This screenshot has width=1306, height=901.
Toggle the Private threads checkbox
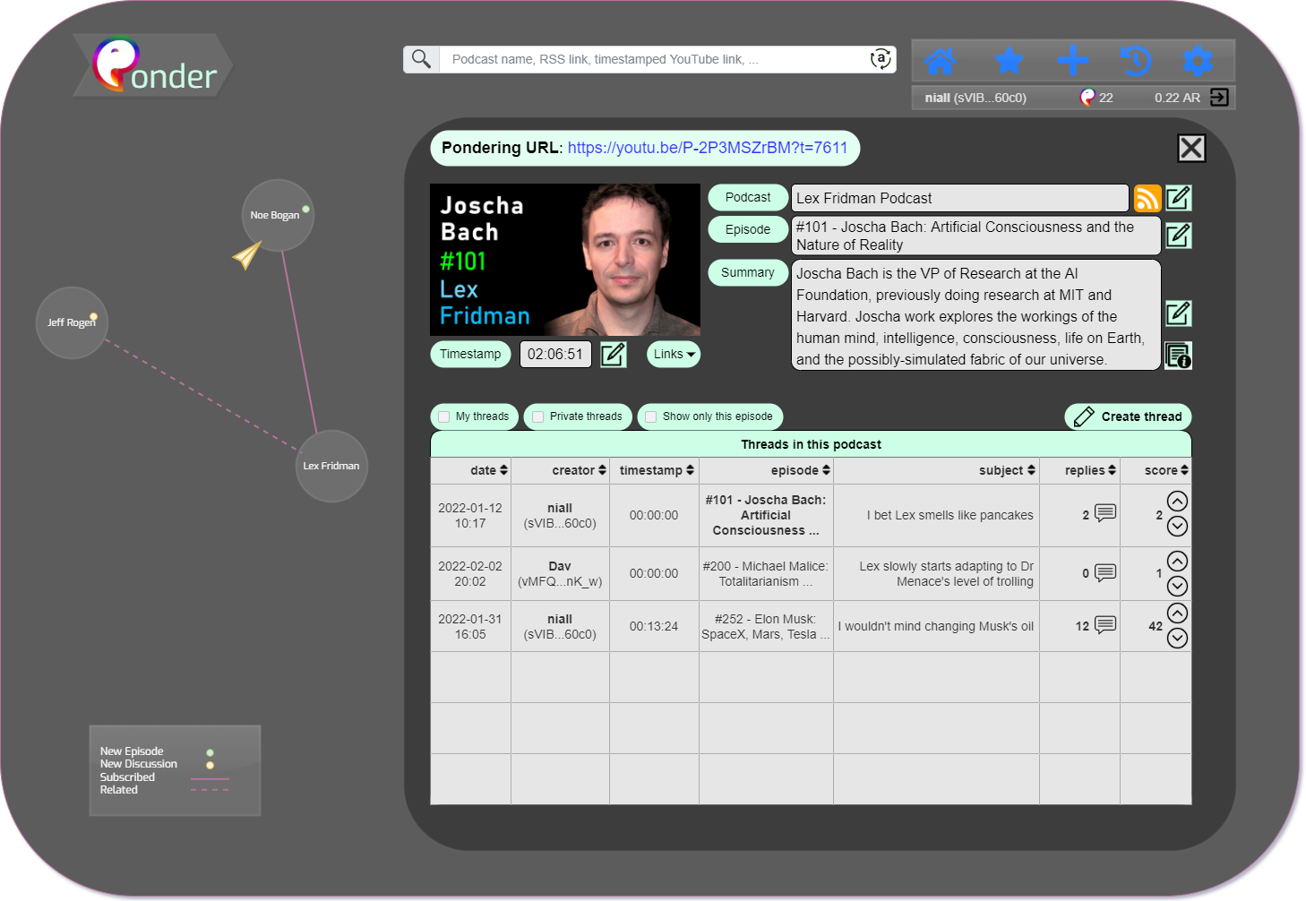coord(538,416)
